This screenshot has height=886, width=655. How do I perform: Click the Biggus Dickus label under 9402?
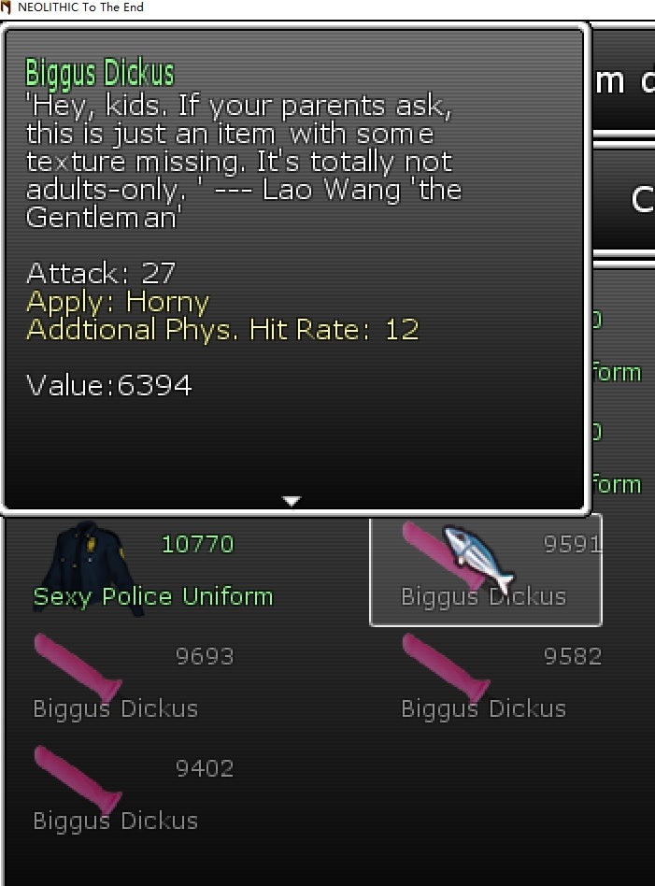coord(115,821)
